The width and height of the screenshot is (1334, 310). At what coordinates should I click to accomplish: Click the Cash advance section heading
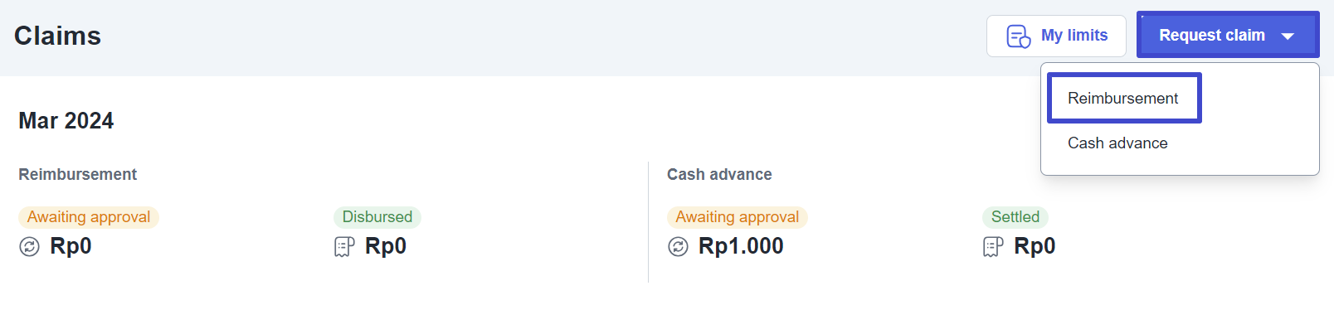[x=719, y=174]
